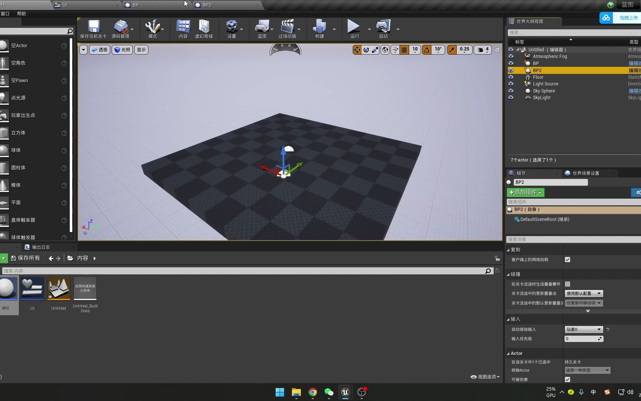Collapse the Actor section
The height and width of the screenshot is (401, 641).
[508, 353]
